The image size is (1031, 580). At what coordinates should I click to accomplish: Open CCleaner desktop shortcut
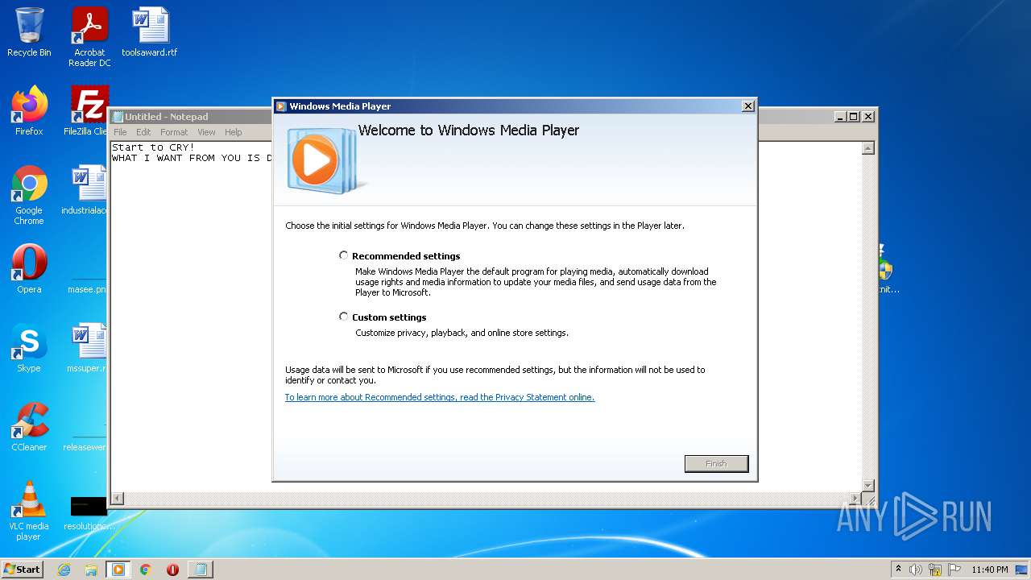(x=29, y=427)
